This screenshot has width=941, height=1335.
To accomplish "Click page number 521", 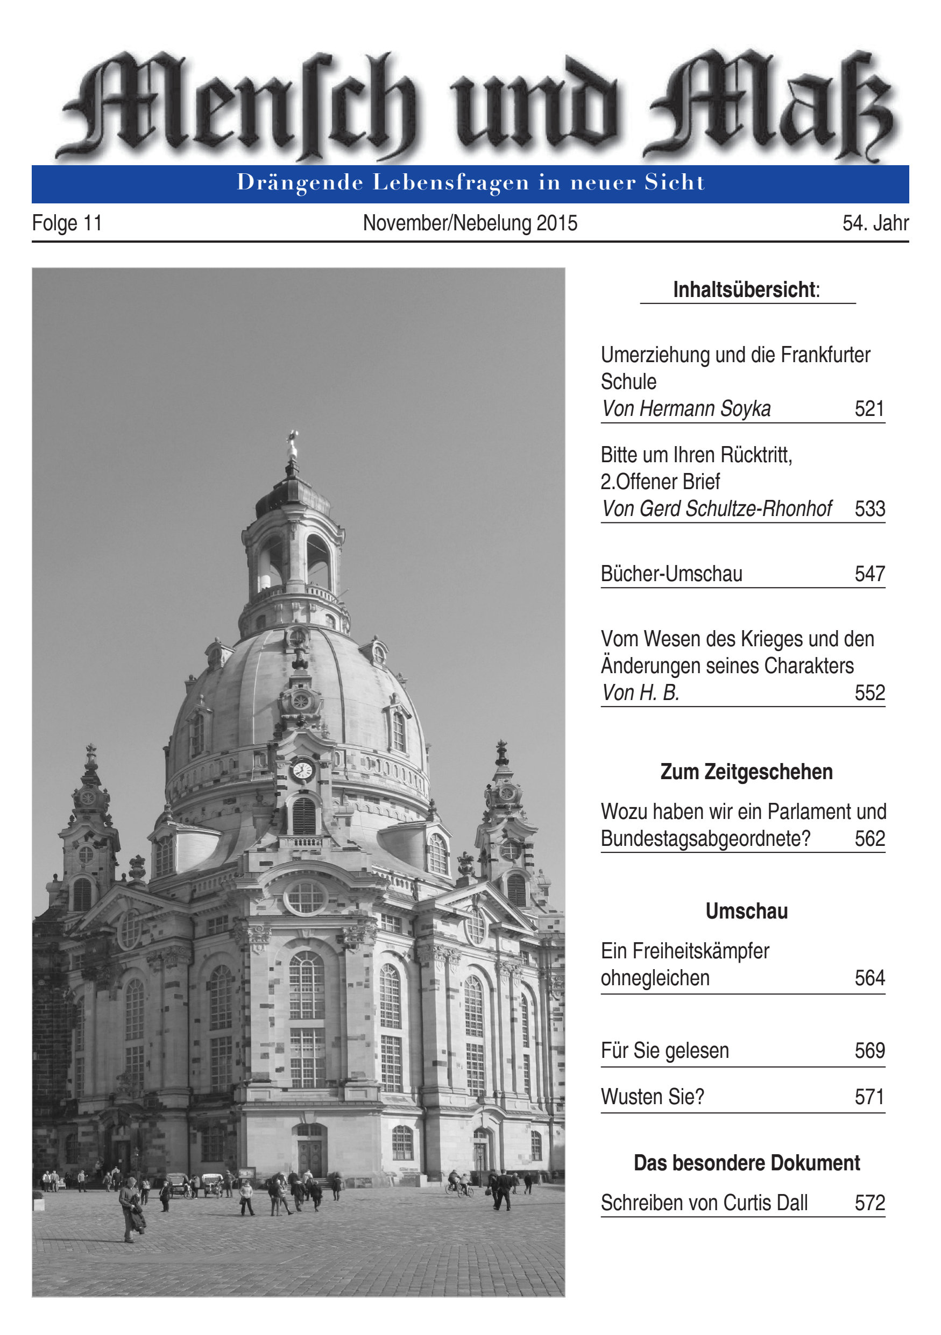I will (869, 409).
